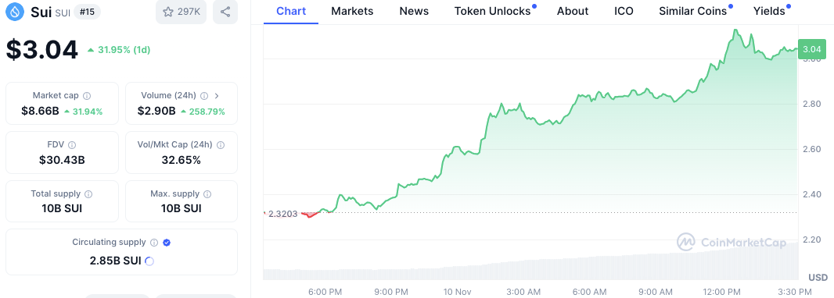Click the verified checkmark badge beside Circulating supply
This screenshot has height=298, width=834.
pos(167,243)
